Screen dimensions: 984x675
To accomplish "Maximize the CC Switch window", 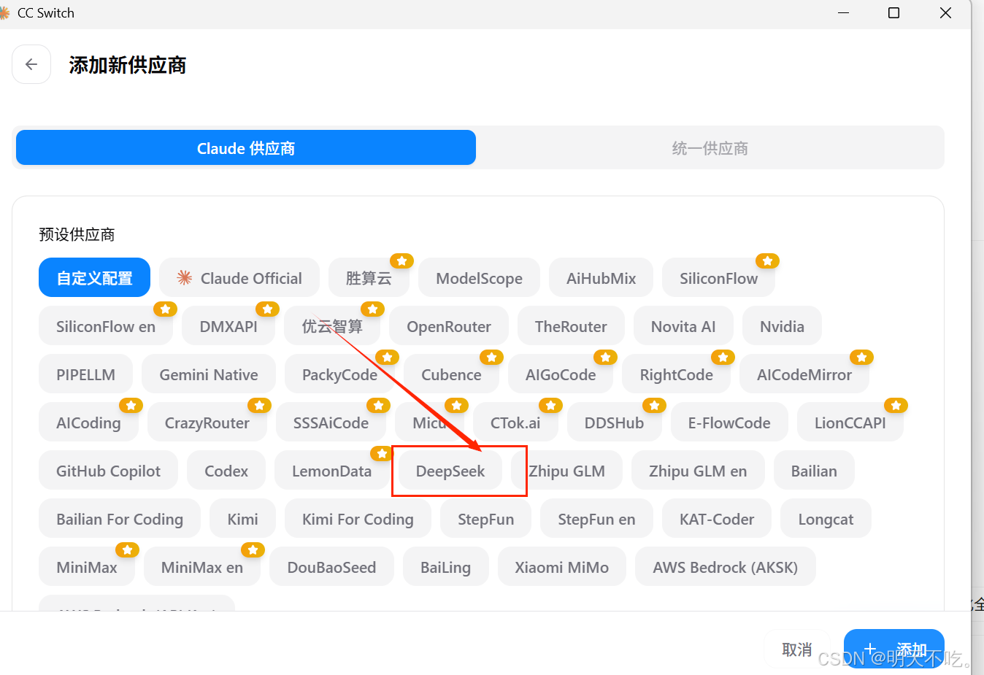I will [893, 13].
